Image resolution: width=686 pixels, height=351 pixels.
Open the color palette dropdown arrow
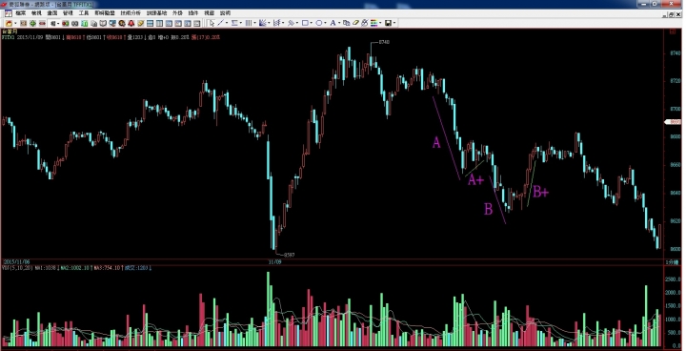(x=380, y=23)
